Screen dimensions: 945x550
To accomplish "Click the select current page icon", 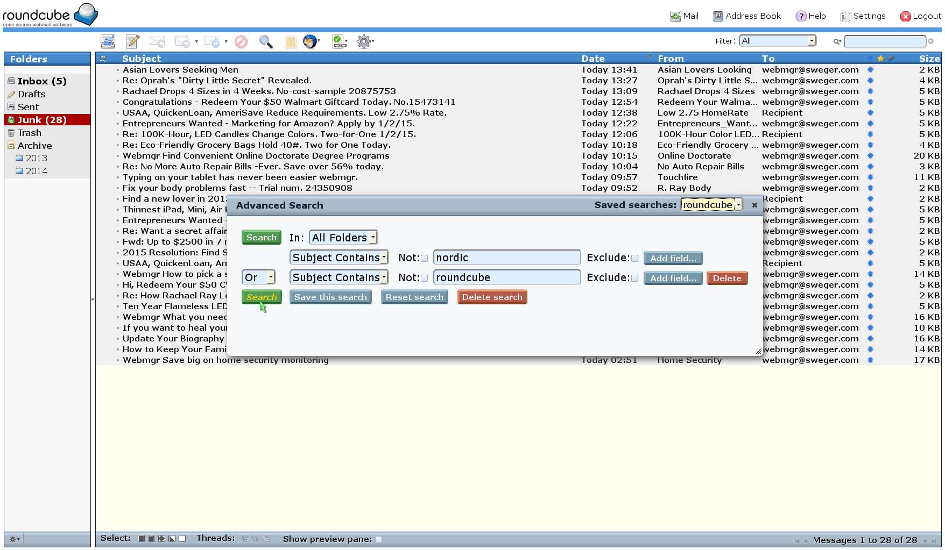I will tap(151, 538).
